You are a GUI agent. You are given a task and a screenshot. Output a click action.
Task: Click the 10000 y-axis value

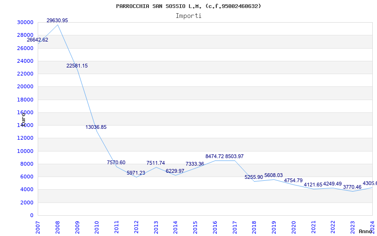(25, 151)
